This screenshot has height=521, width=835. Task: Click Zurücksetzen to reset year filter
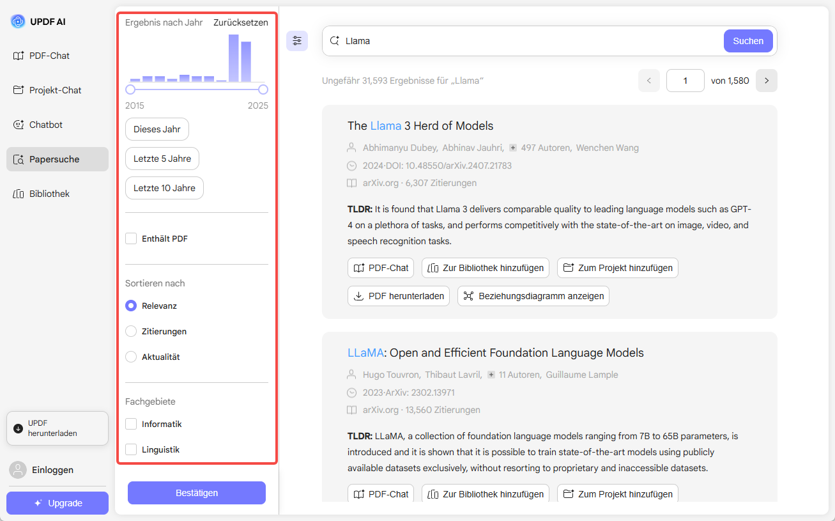point(241,22)
